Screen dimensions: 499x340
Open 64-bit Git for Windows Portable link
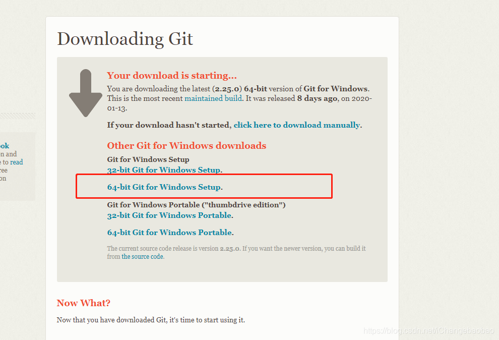(169, 233)
